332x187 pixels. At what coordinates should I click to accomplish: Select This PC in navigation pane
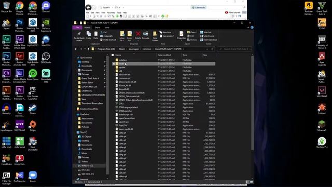(84, 132)
